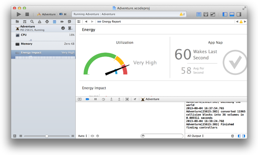This screenshot has width=258, height=155.
Task: Toggle breakpoints activation in debug bar
Action: [87, 99]
